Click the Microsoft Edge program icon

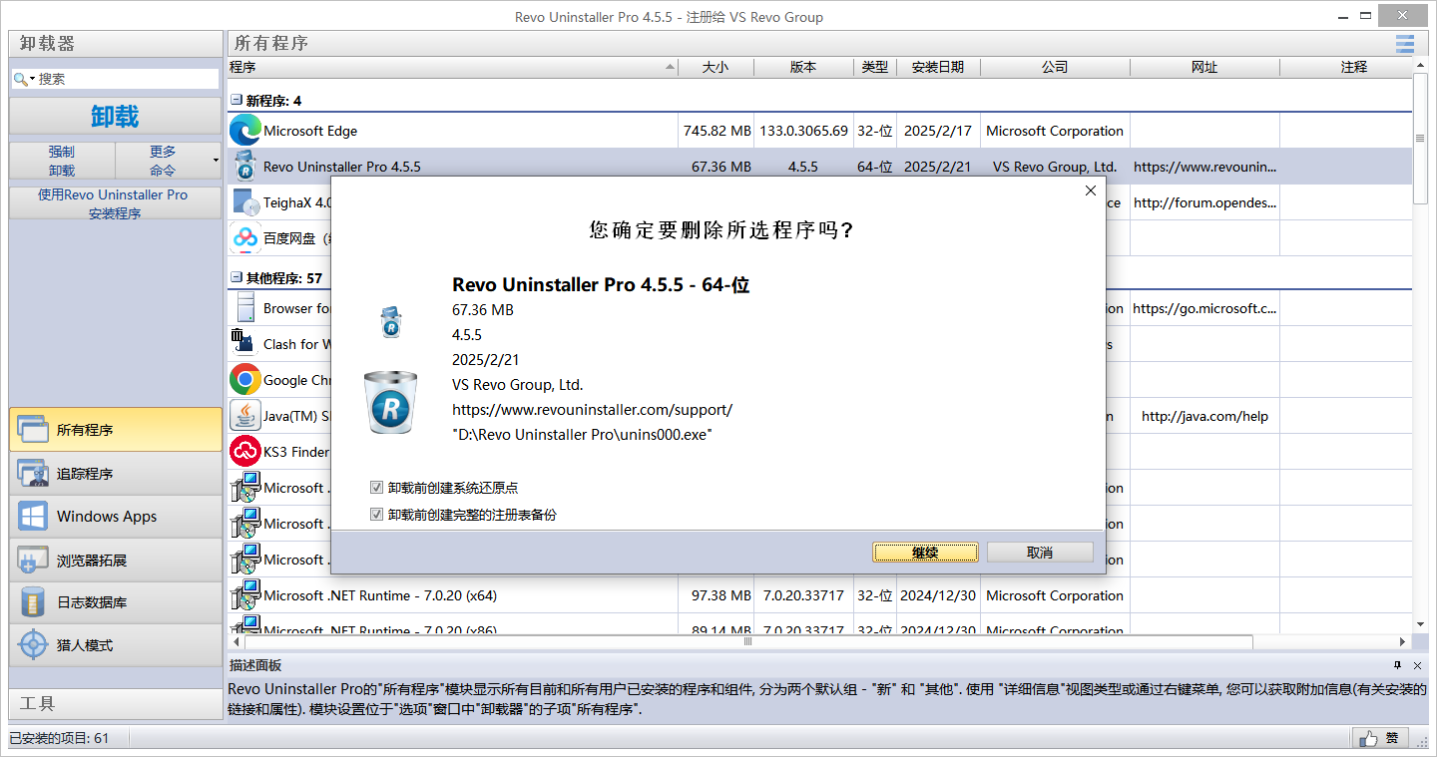click(x=244, y=131)
